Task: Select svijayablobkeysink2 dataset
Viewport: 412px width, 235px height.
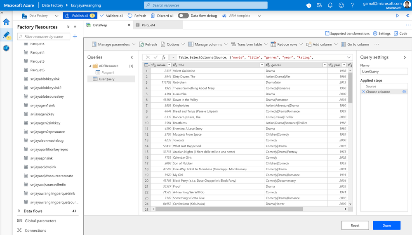Action: (46, 88)
